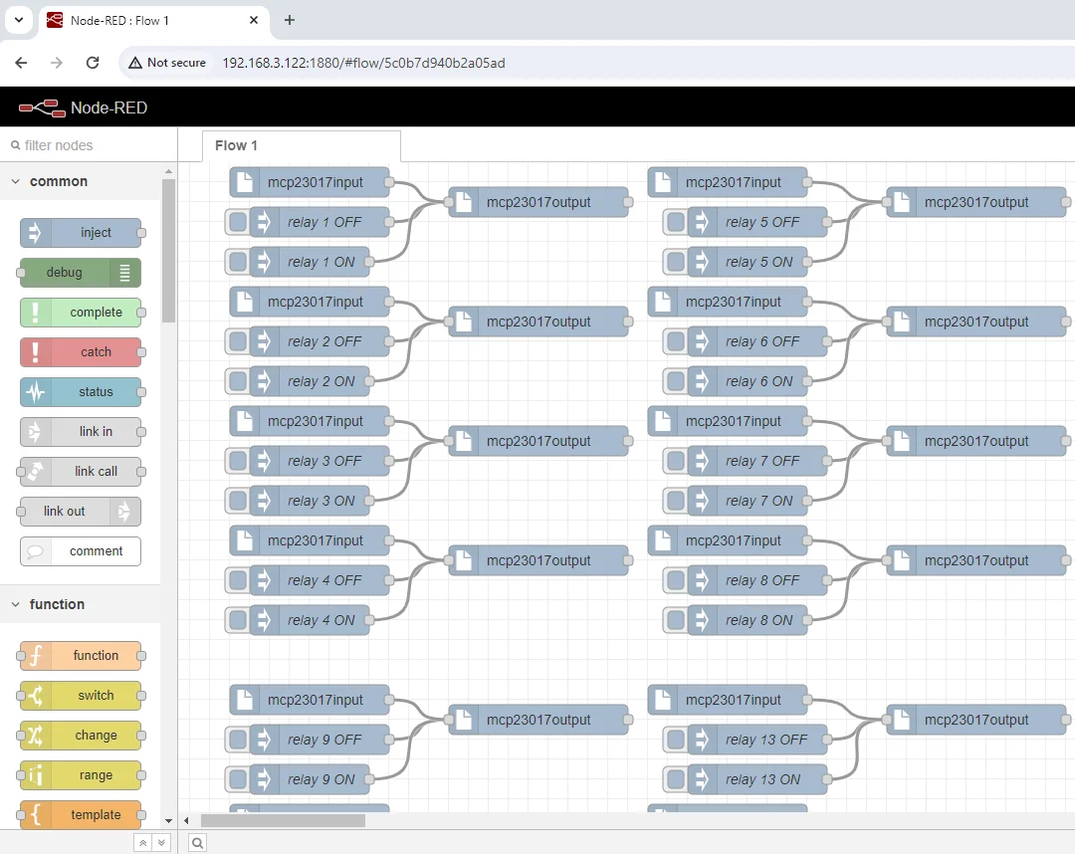Click the search magnifier icon at bottom

coord(197,843)
